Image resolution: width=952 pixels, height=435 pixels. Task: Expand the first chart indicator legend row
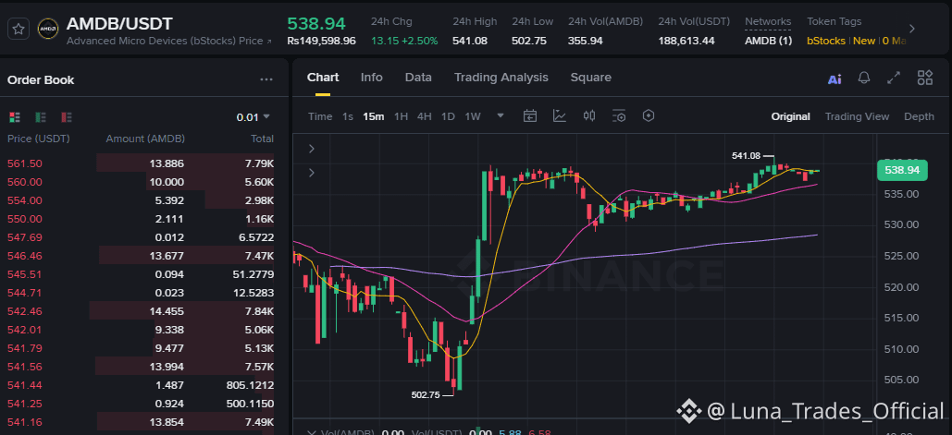[312, 149]
